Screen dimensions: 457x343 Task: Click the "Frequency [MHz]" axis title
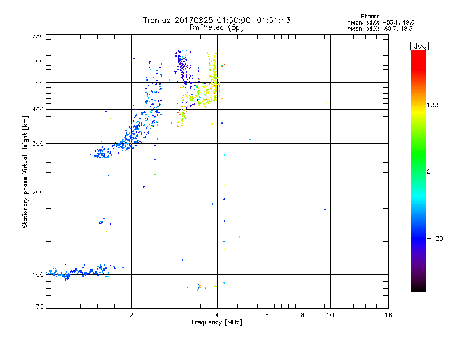[217, 322]
